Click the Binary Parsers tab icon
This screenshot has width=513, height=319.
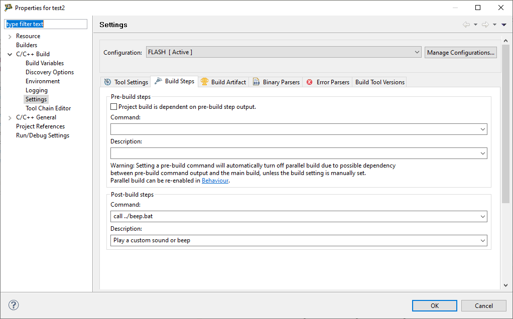point(256,82)
